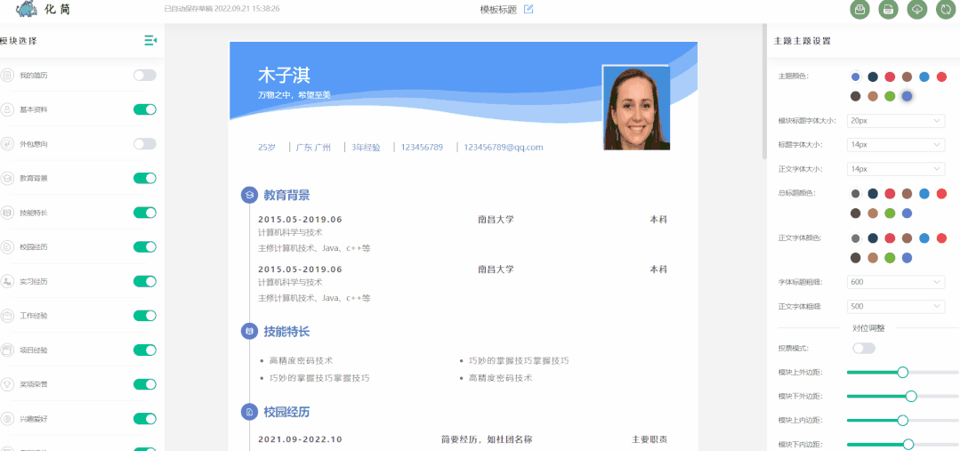
Task: Switch off the 校园经历 module
Action: 145,246
